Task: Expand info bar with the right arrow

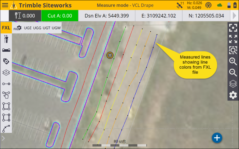Action: click(x=235, y=16)
